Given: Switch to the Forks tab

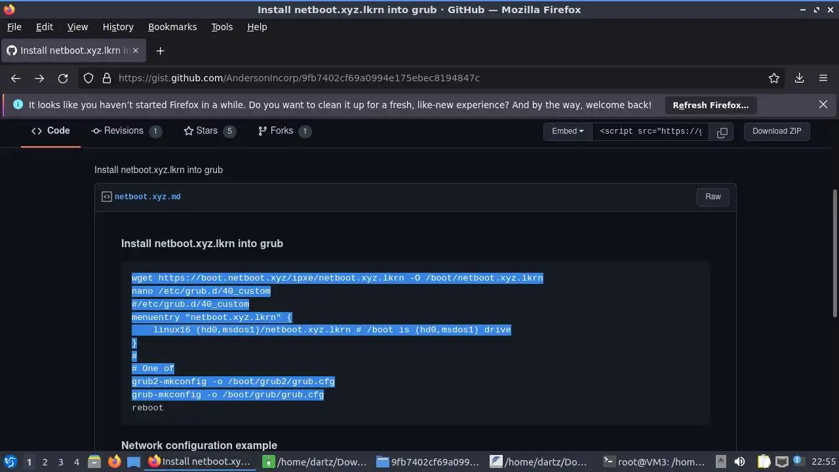Looking at the screenshot, I should click(x=284, y=131).
